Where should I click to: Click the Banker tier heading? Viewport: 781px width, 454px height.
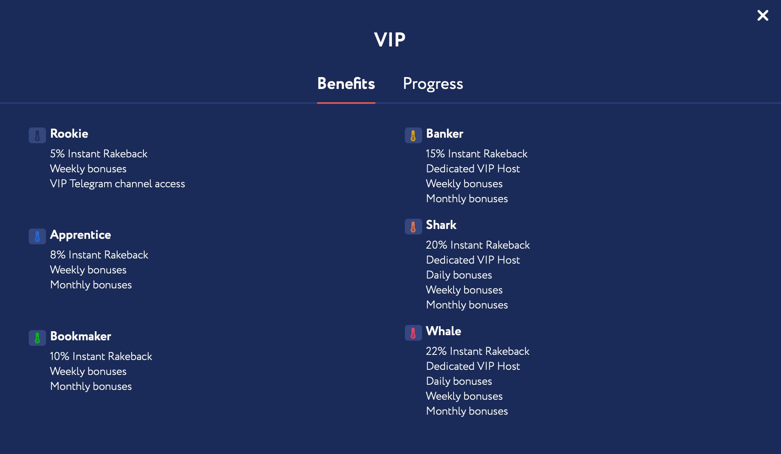coord(445,134)
